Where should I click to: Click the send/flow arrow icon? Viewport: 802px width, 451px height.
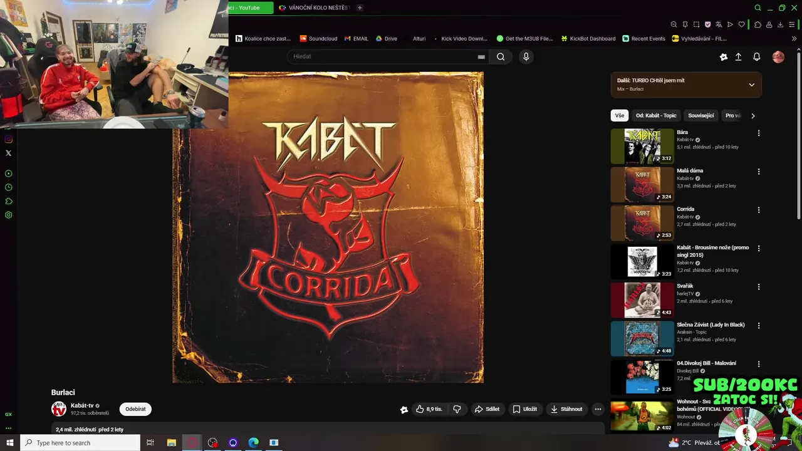[x=730, y=24]
